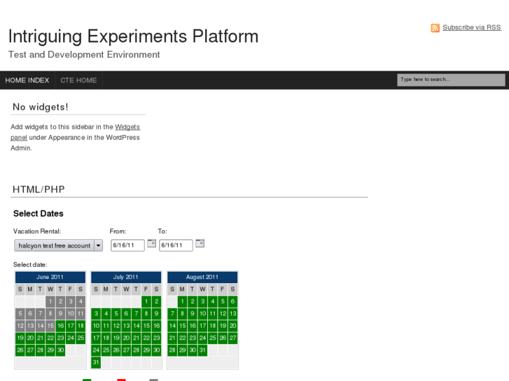509x381 pixels.
Task: Click the orange RSS feed icon
Action: tap(435, 28)
